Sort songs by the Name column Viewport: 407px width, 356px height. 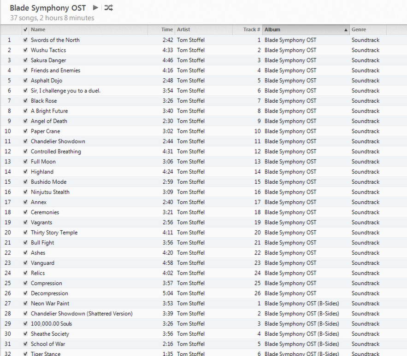tap(88, 29)
